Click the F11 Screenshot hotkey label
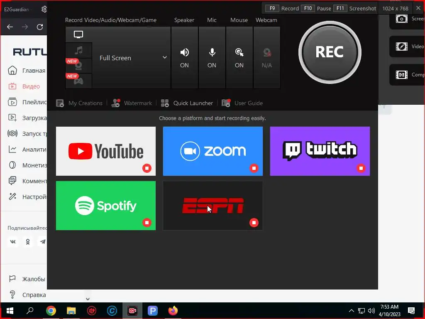 click(x=355, y=8)
